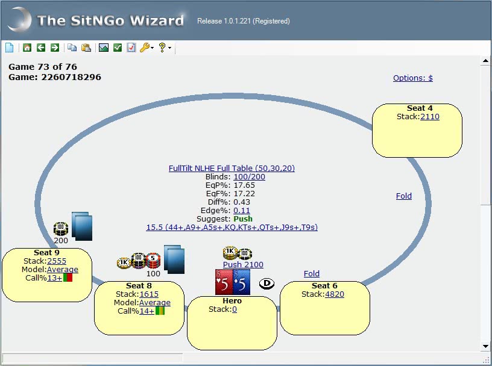Open the 15.5 push range link
This screenshot has height=366, width=492.
click(232, 227)
